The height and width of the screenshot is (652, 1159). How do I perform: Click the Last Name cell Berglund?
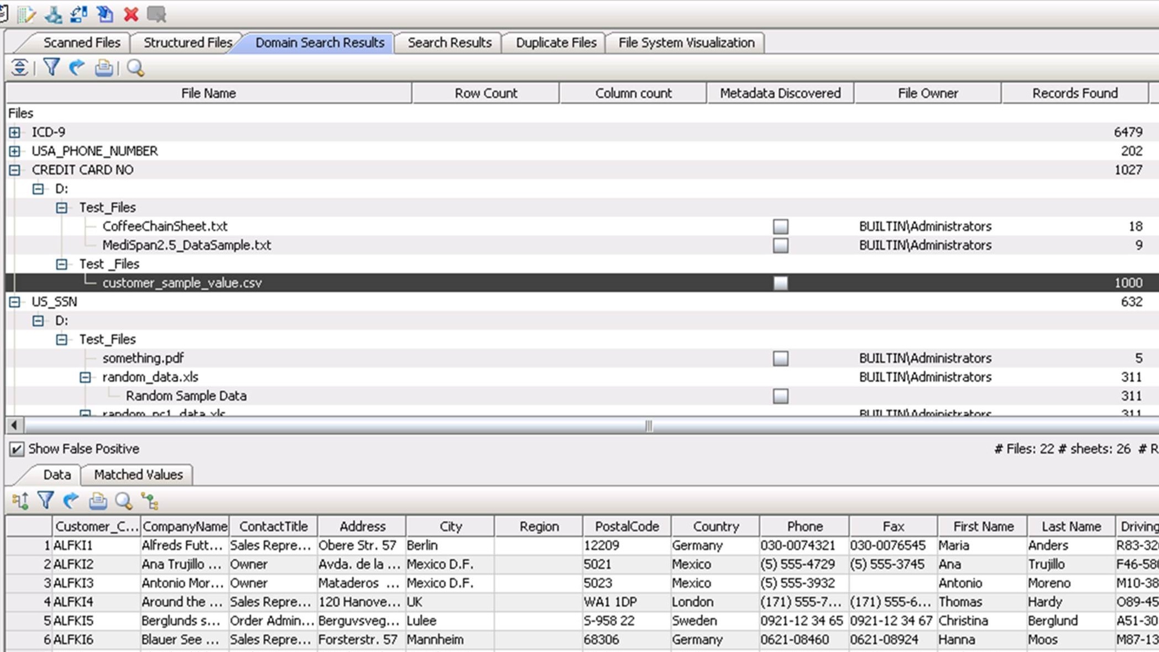tap(1071, 621)
